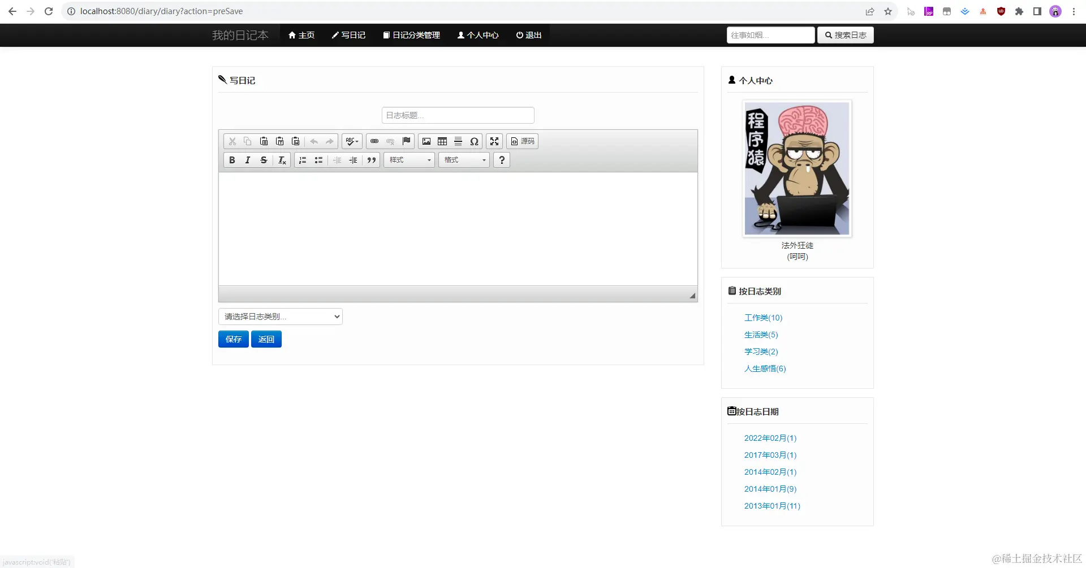The width and height of the screenshot is (1086, 568).
Task: Open the 日记分类管理 menu item
Action: (411, 35)
